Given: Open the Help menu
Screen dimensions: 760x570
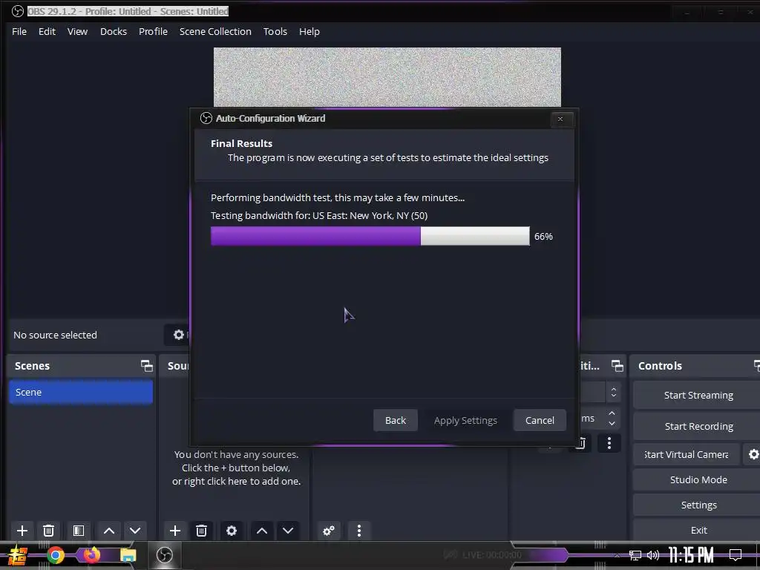Looking at the screenshot, I should 309,31.
